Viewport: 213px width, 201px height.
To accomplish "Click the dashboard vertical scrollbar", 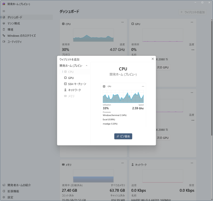I will [x=211, y=78].
